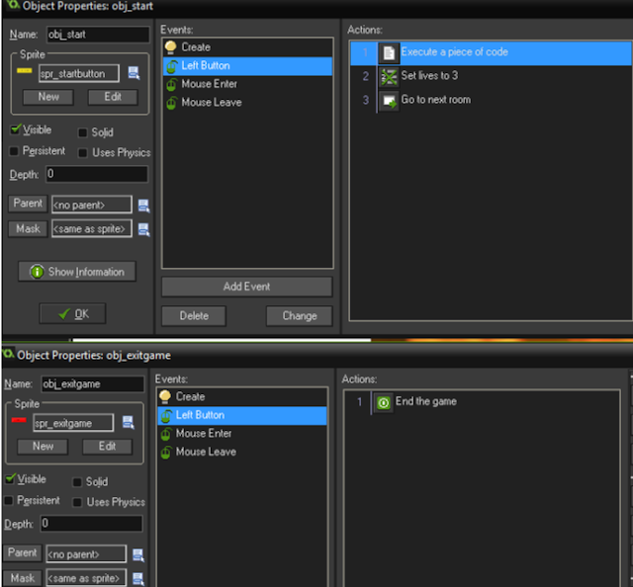Click Left Button event mouse icon in obj_start
The height and width of the screenshot is (587, 633).
pos(171,66)
